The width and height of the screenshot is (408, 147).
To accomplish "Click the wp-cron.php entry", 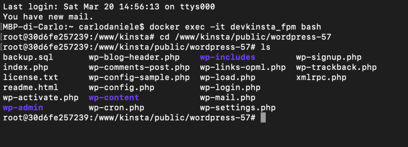I will tap(116, 108).
